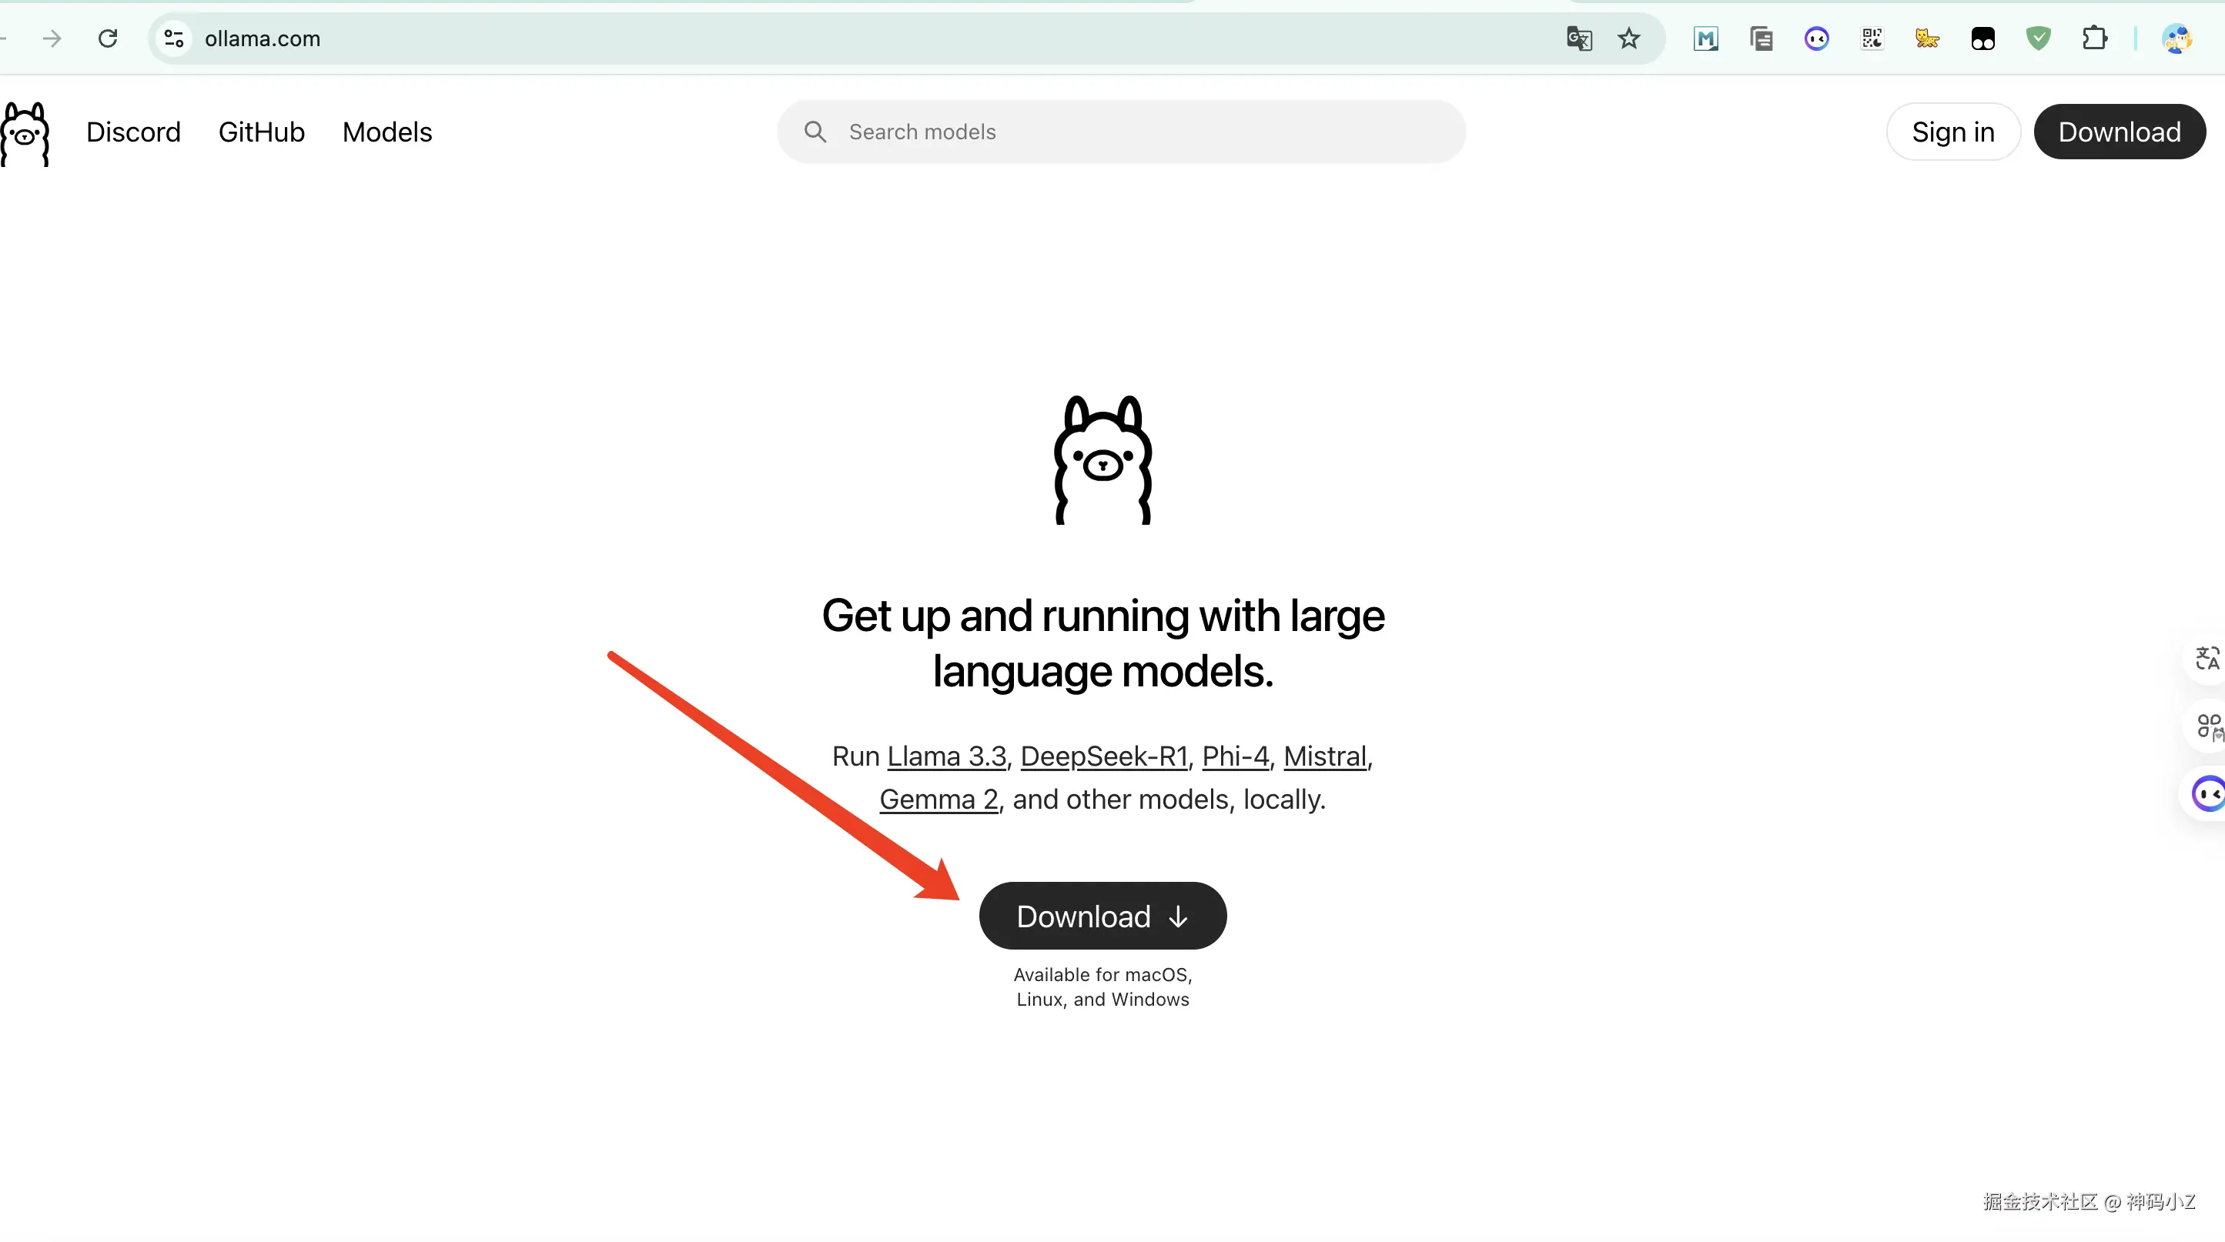Image resolution: width=2225 pixels, height=1242 pixels.
Task: Click the site information icon beside URL
Action: (174, 38)
